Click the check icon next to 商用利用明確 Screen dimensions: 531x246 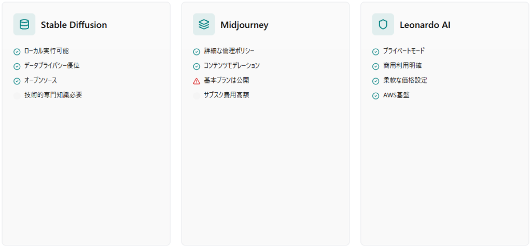coord(376,66)
